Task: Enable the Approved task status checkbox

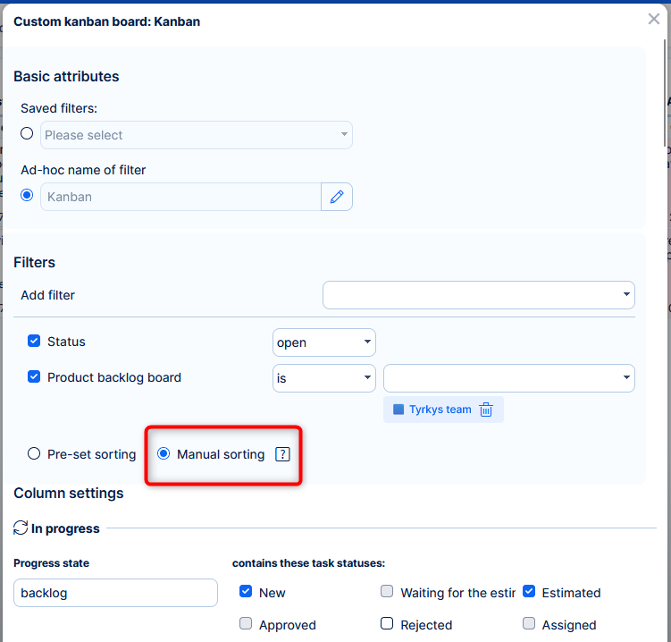Action: coord(246,624)
